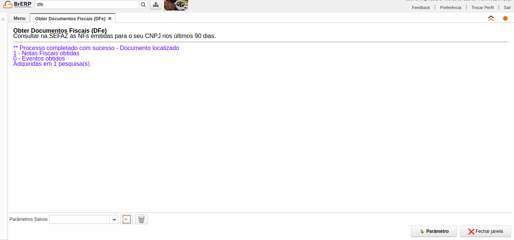Click the bold 'Obter Documentos Fiscais (DFe)' heading

[x=60, y=30]
